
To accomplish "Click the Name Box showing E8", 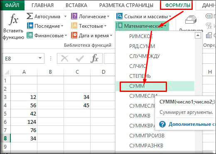I will pyautogui.click(x=23, y=58).
